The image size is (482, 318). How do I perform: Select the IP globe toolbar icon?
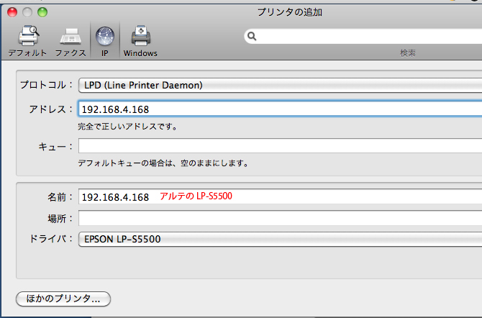point(105,41)
